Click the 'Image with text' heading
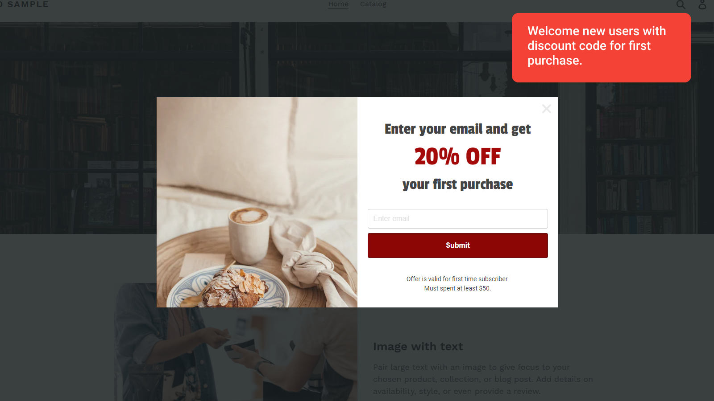 418,347
